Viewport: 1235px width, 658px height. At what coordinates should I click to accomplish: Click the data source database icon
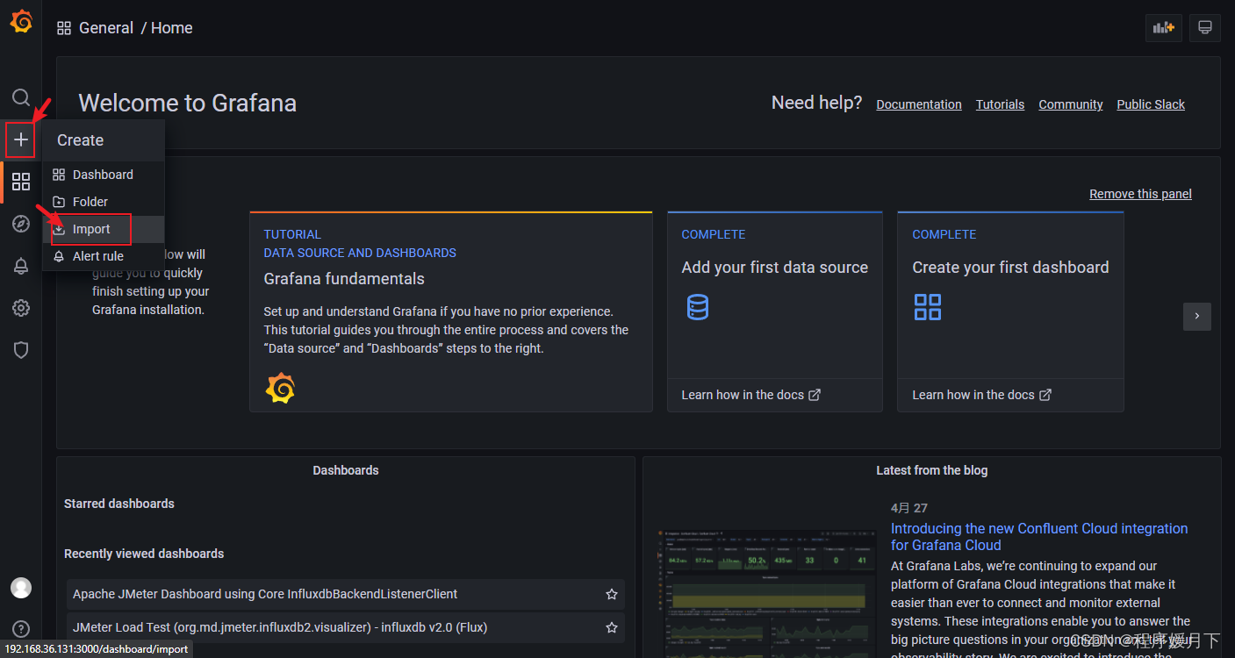(698, 307)
